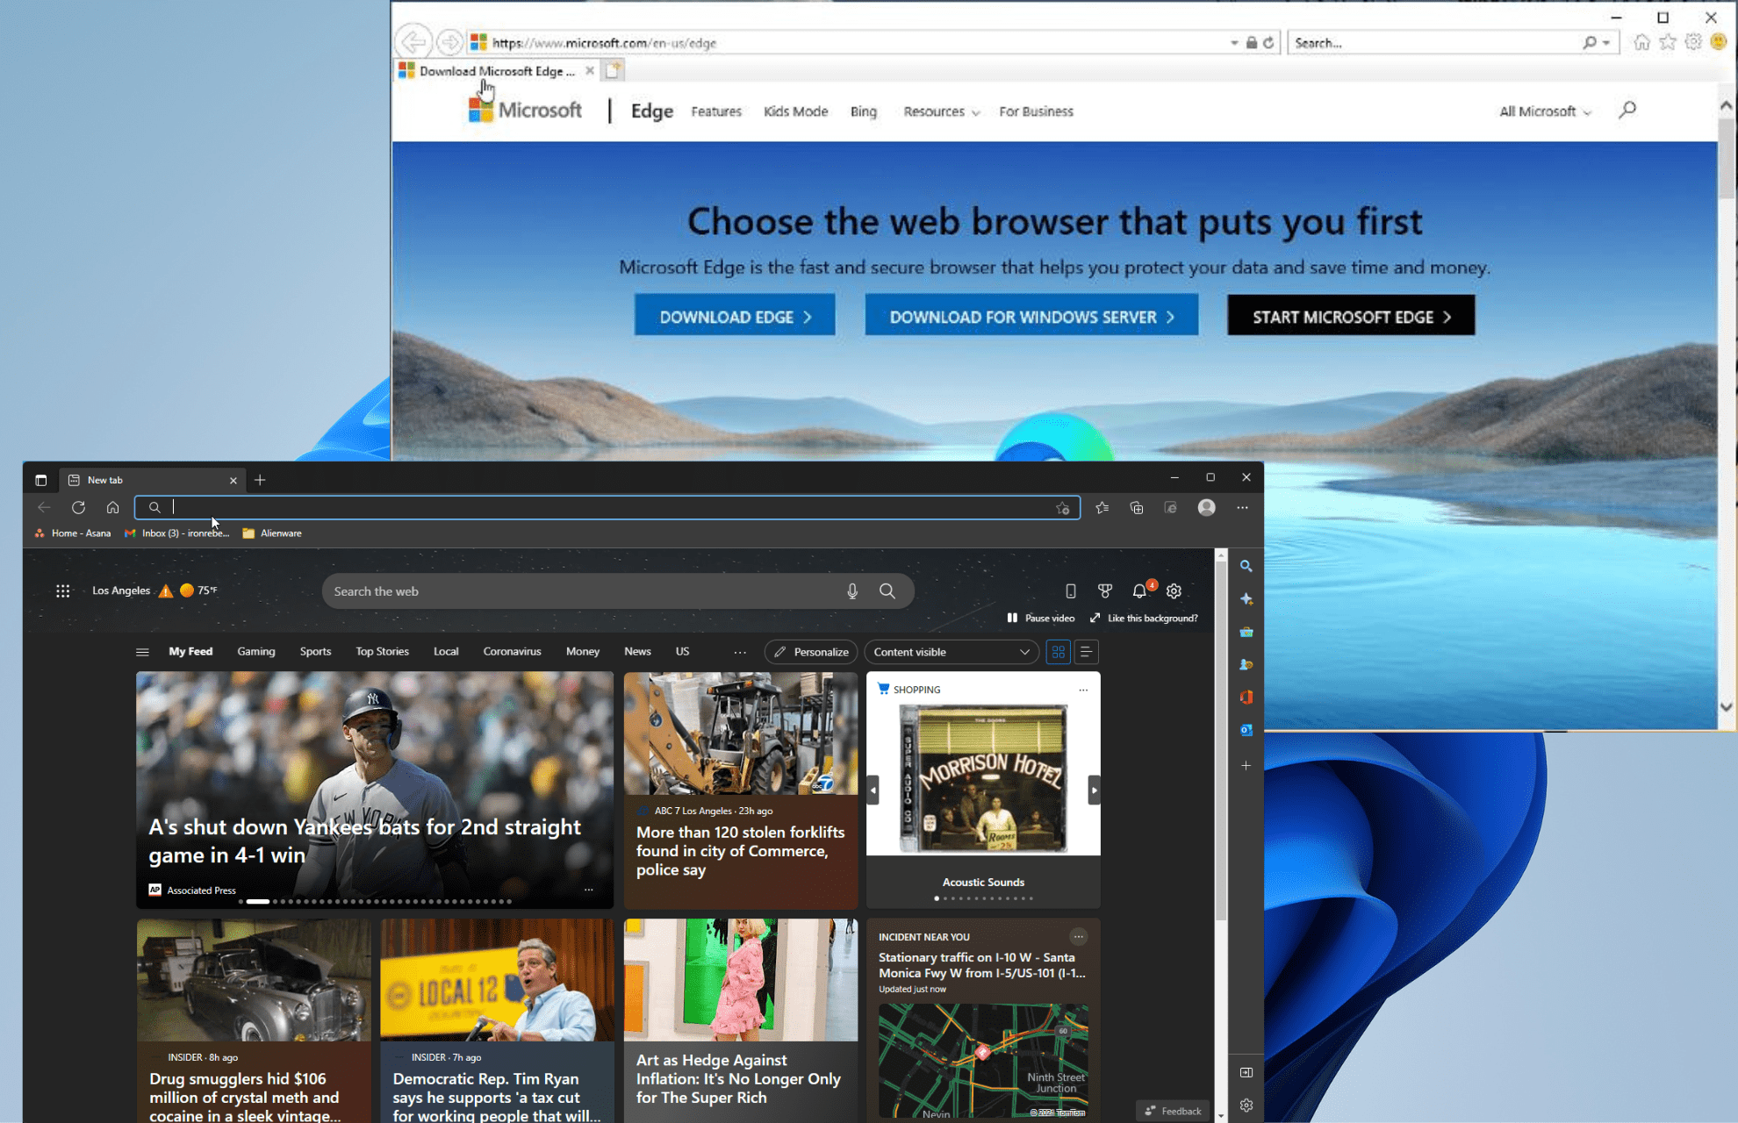
Task: Open the mobile phone icon on new tab page
Action: pyautogui.click(x=1071, y=591)
